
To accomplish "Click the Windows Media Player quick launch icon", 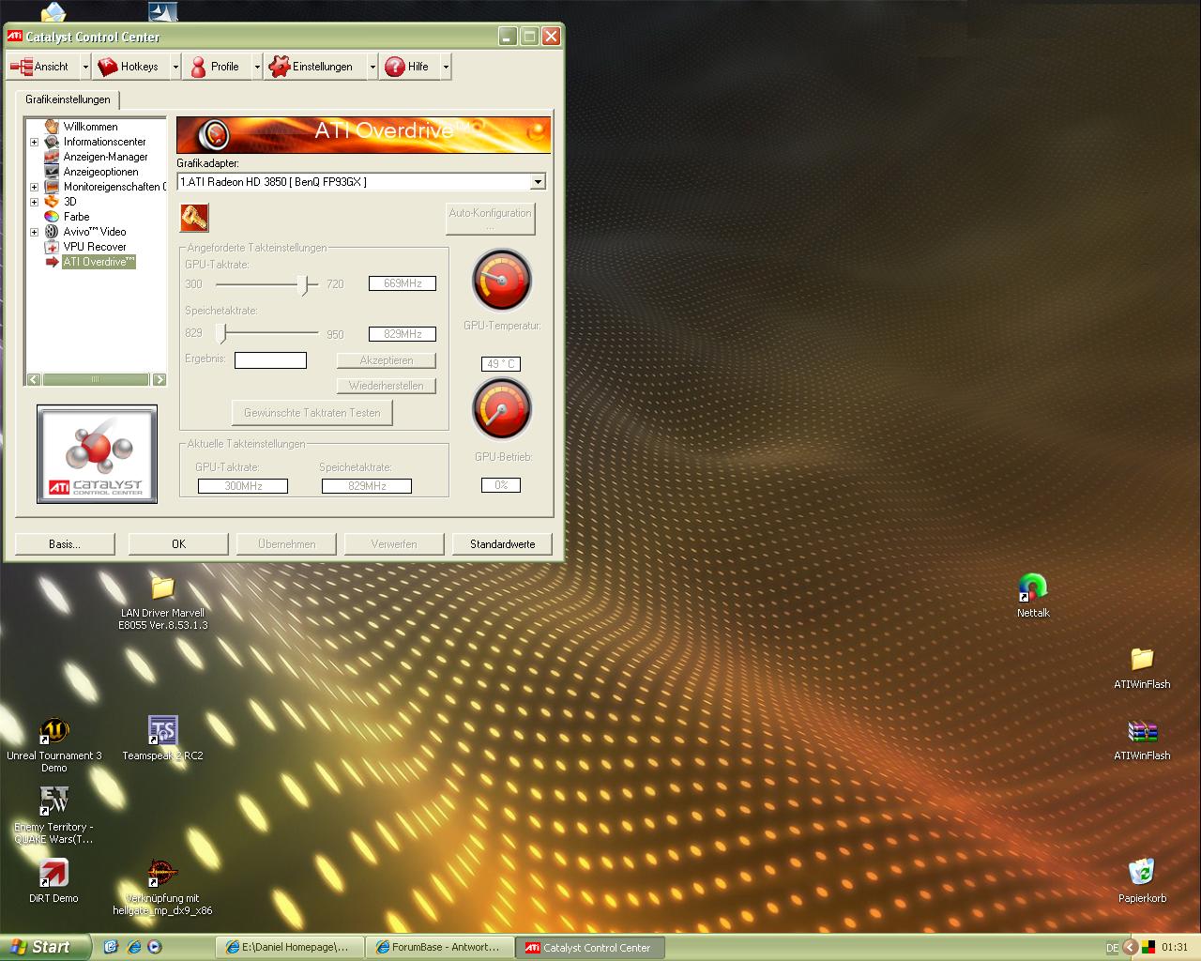I will coord(154,947).
